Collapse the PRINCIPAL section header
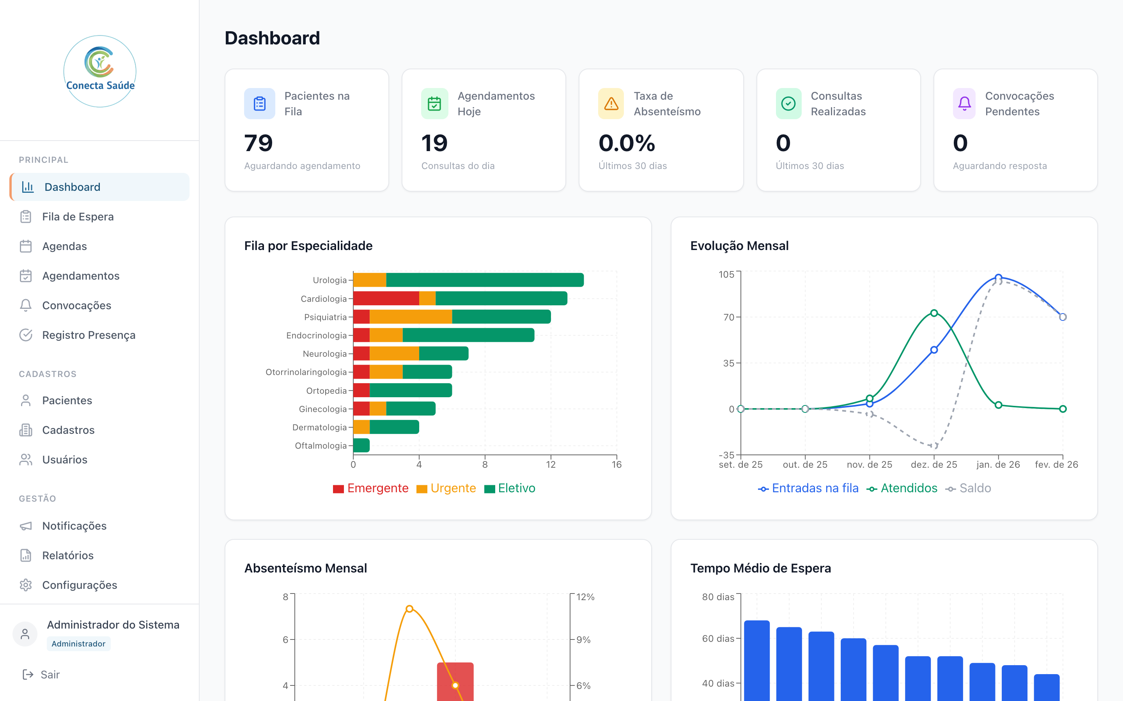Viewport: 1123px width, 701px height. click(x=44, y=160)
